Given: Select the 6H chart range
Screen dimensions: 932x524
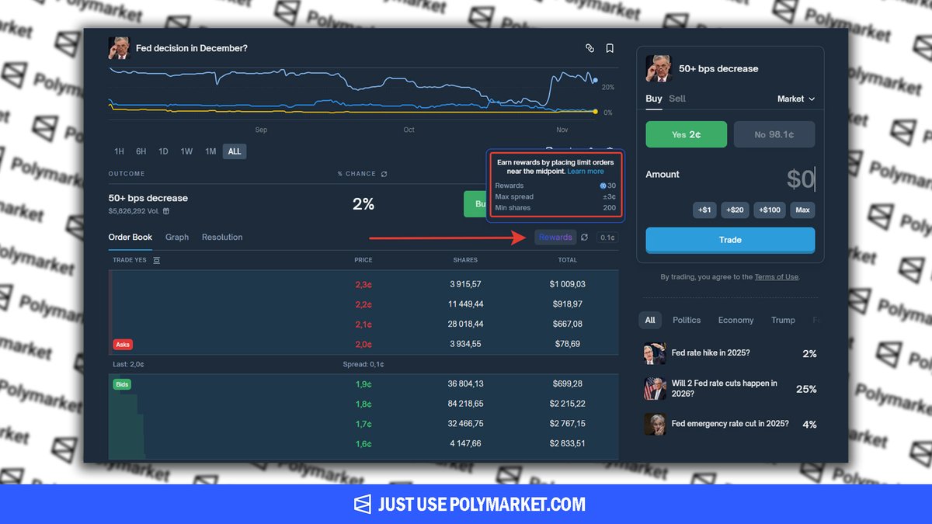Looking at the screenshot, I should (x=141, y=151).
